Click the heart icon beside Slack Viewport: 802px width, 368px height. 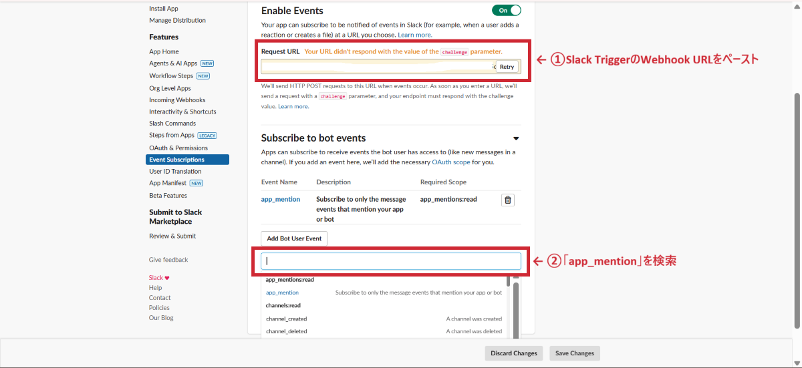point(167,278)
